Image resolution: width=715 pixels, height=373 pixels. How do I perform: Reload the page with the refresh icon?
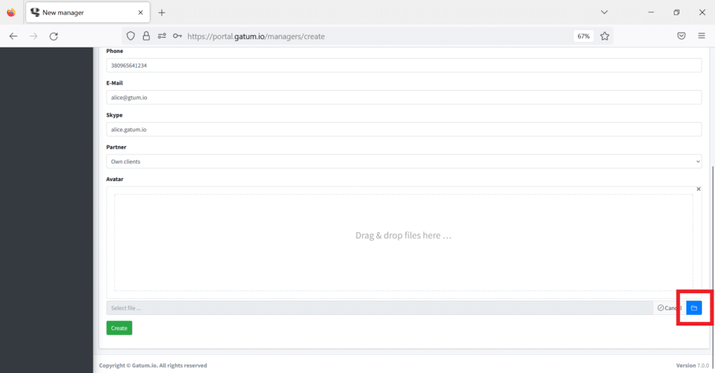(54, 36)
